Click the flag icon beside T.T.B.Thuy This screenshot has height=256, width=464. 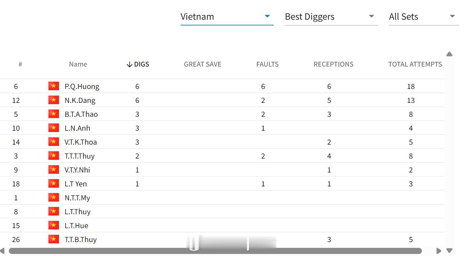point(54,239)
